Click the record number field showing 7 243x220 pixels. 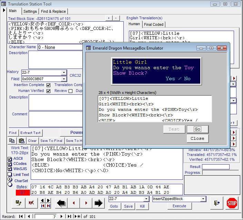click(x=45, y=217)
